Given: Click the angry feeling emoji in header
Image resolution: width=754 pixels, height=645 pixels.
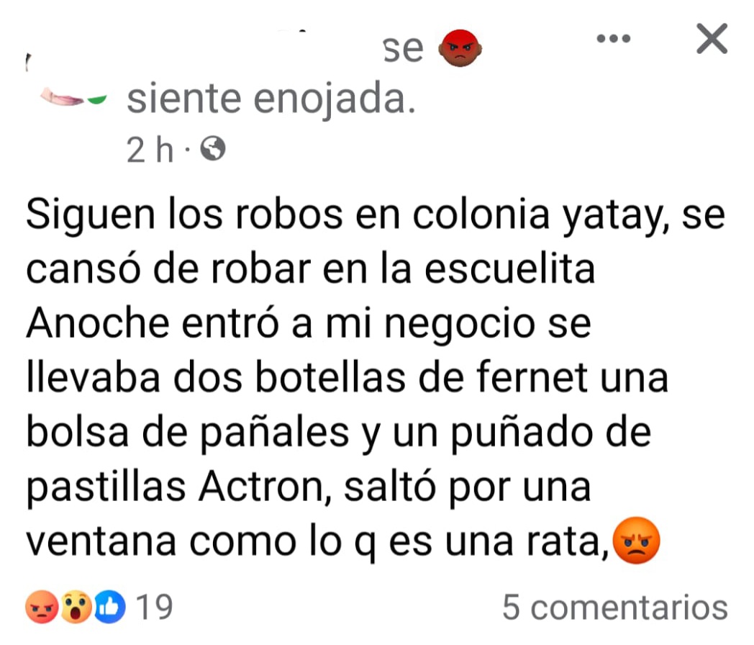Looking at the screenshot, I should coord(460,48).
